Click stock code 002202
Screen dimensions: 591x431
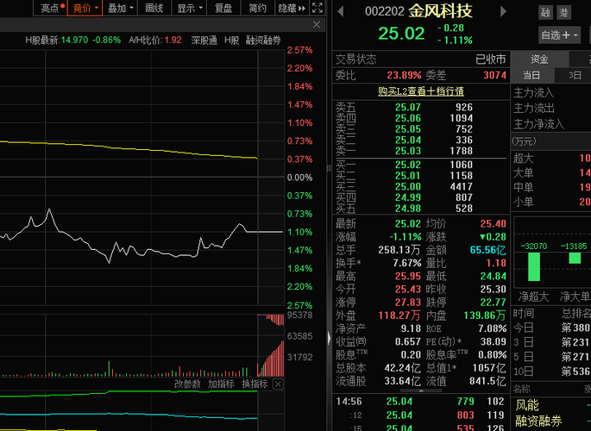385,12
